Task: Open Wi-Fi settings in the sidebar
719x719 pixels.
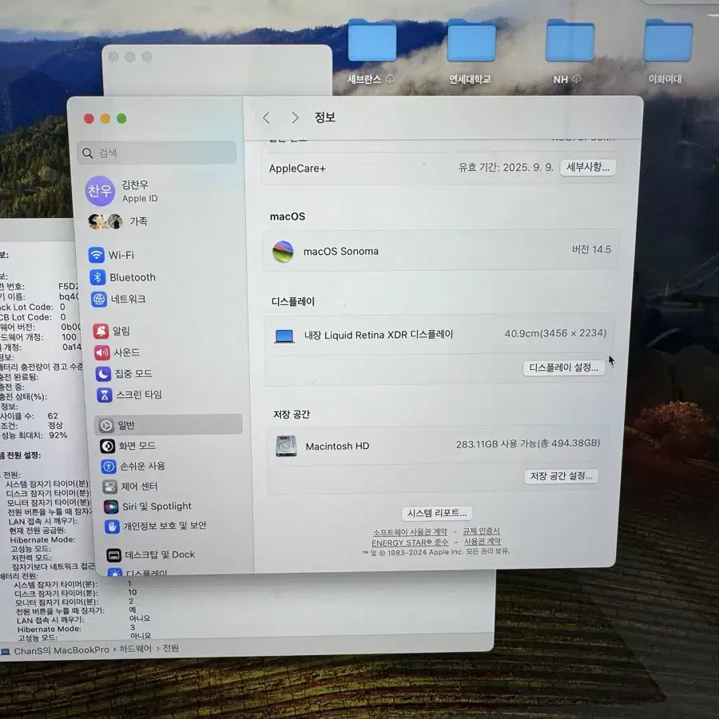Action: [111, 255]
